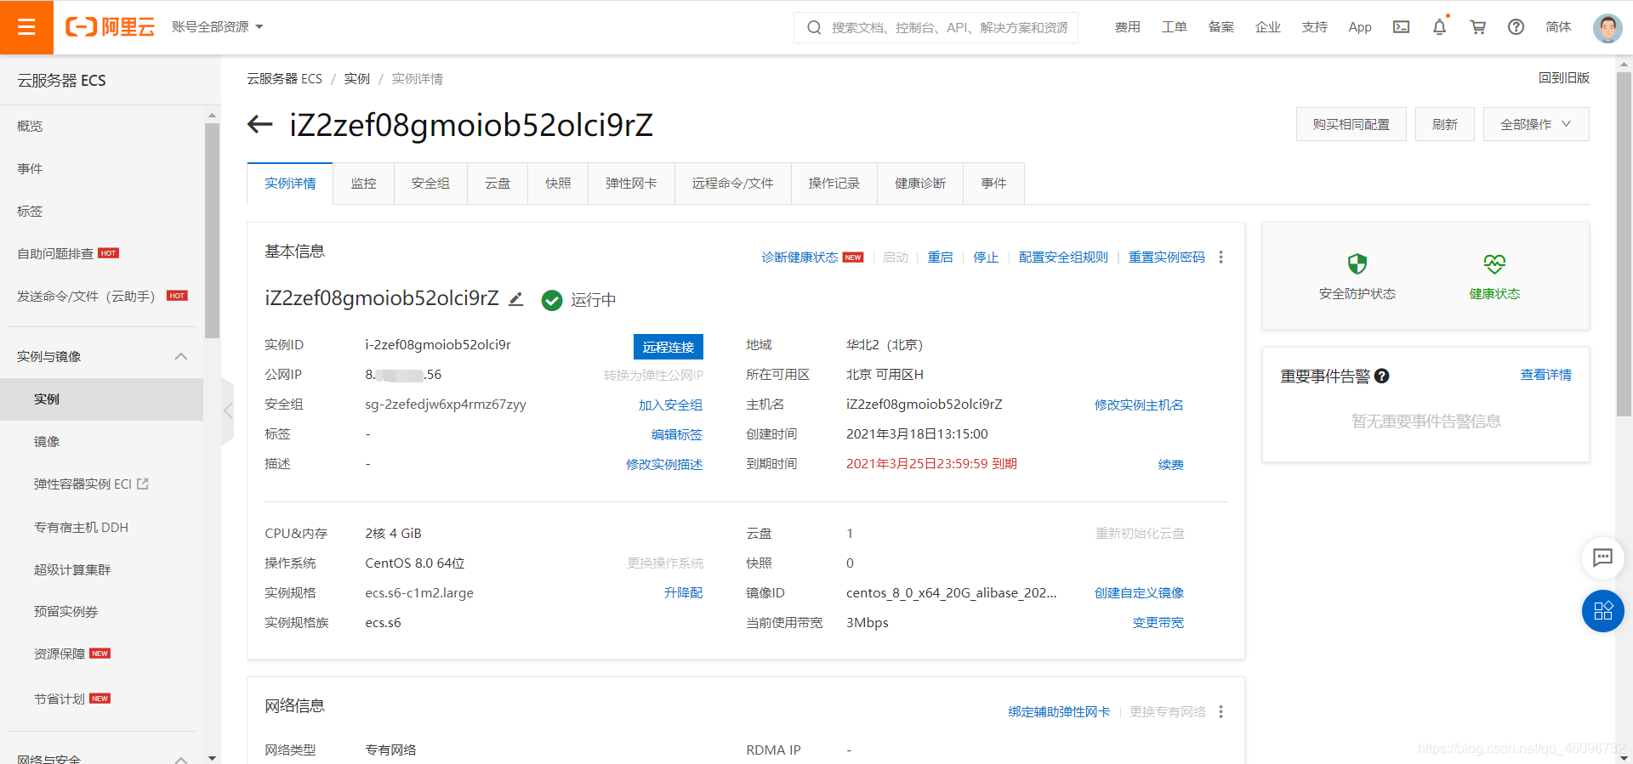Open 自助问题排查 in sidebar
1633x764 pixels.
click(55, 253)
